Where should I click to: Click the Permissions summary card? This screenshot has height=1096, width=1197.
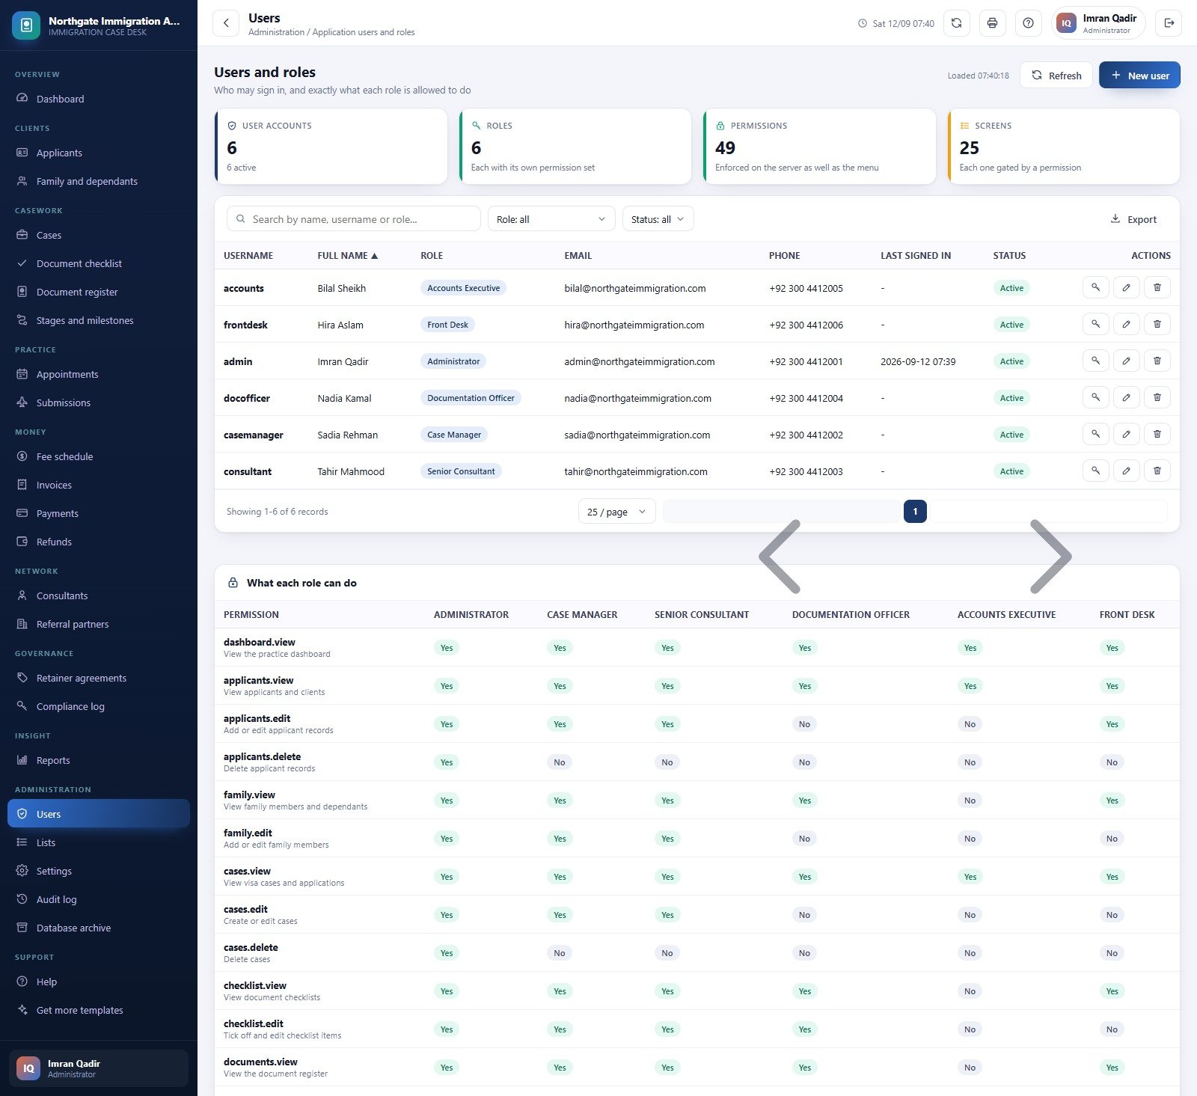[x=819, y=147]
